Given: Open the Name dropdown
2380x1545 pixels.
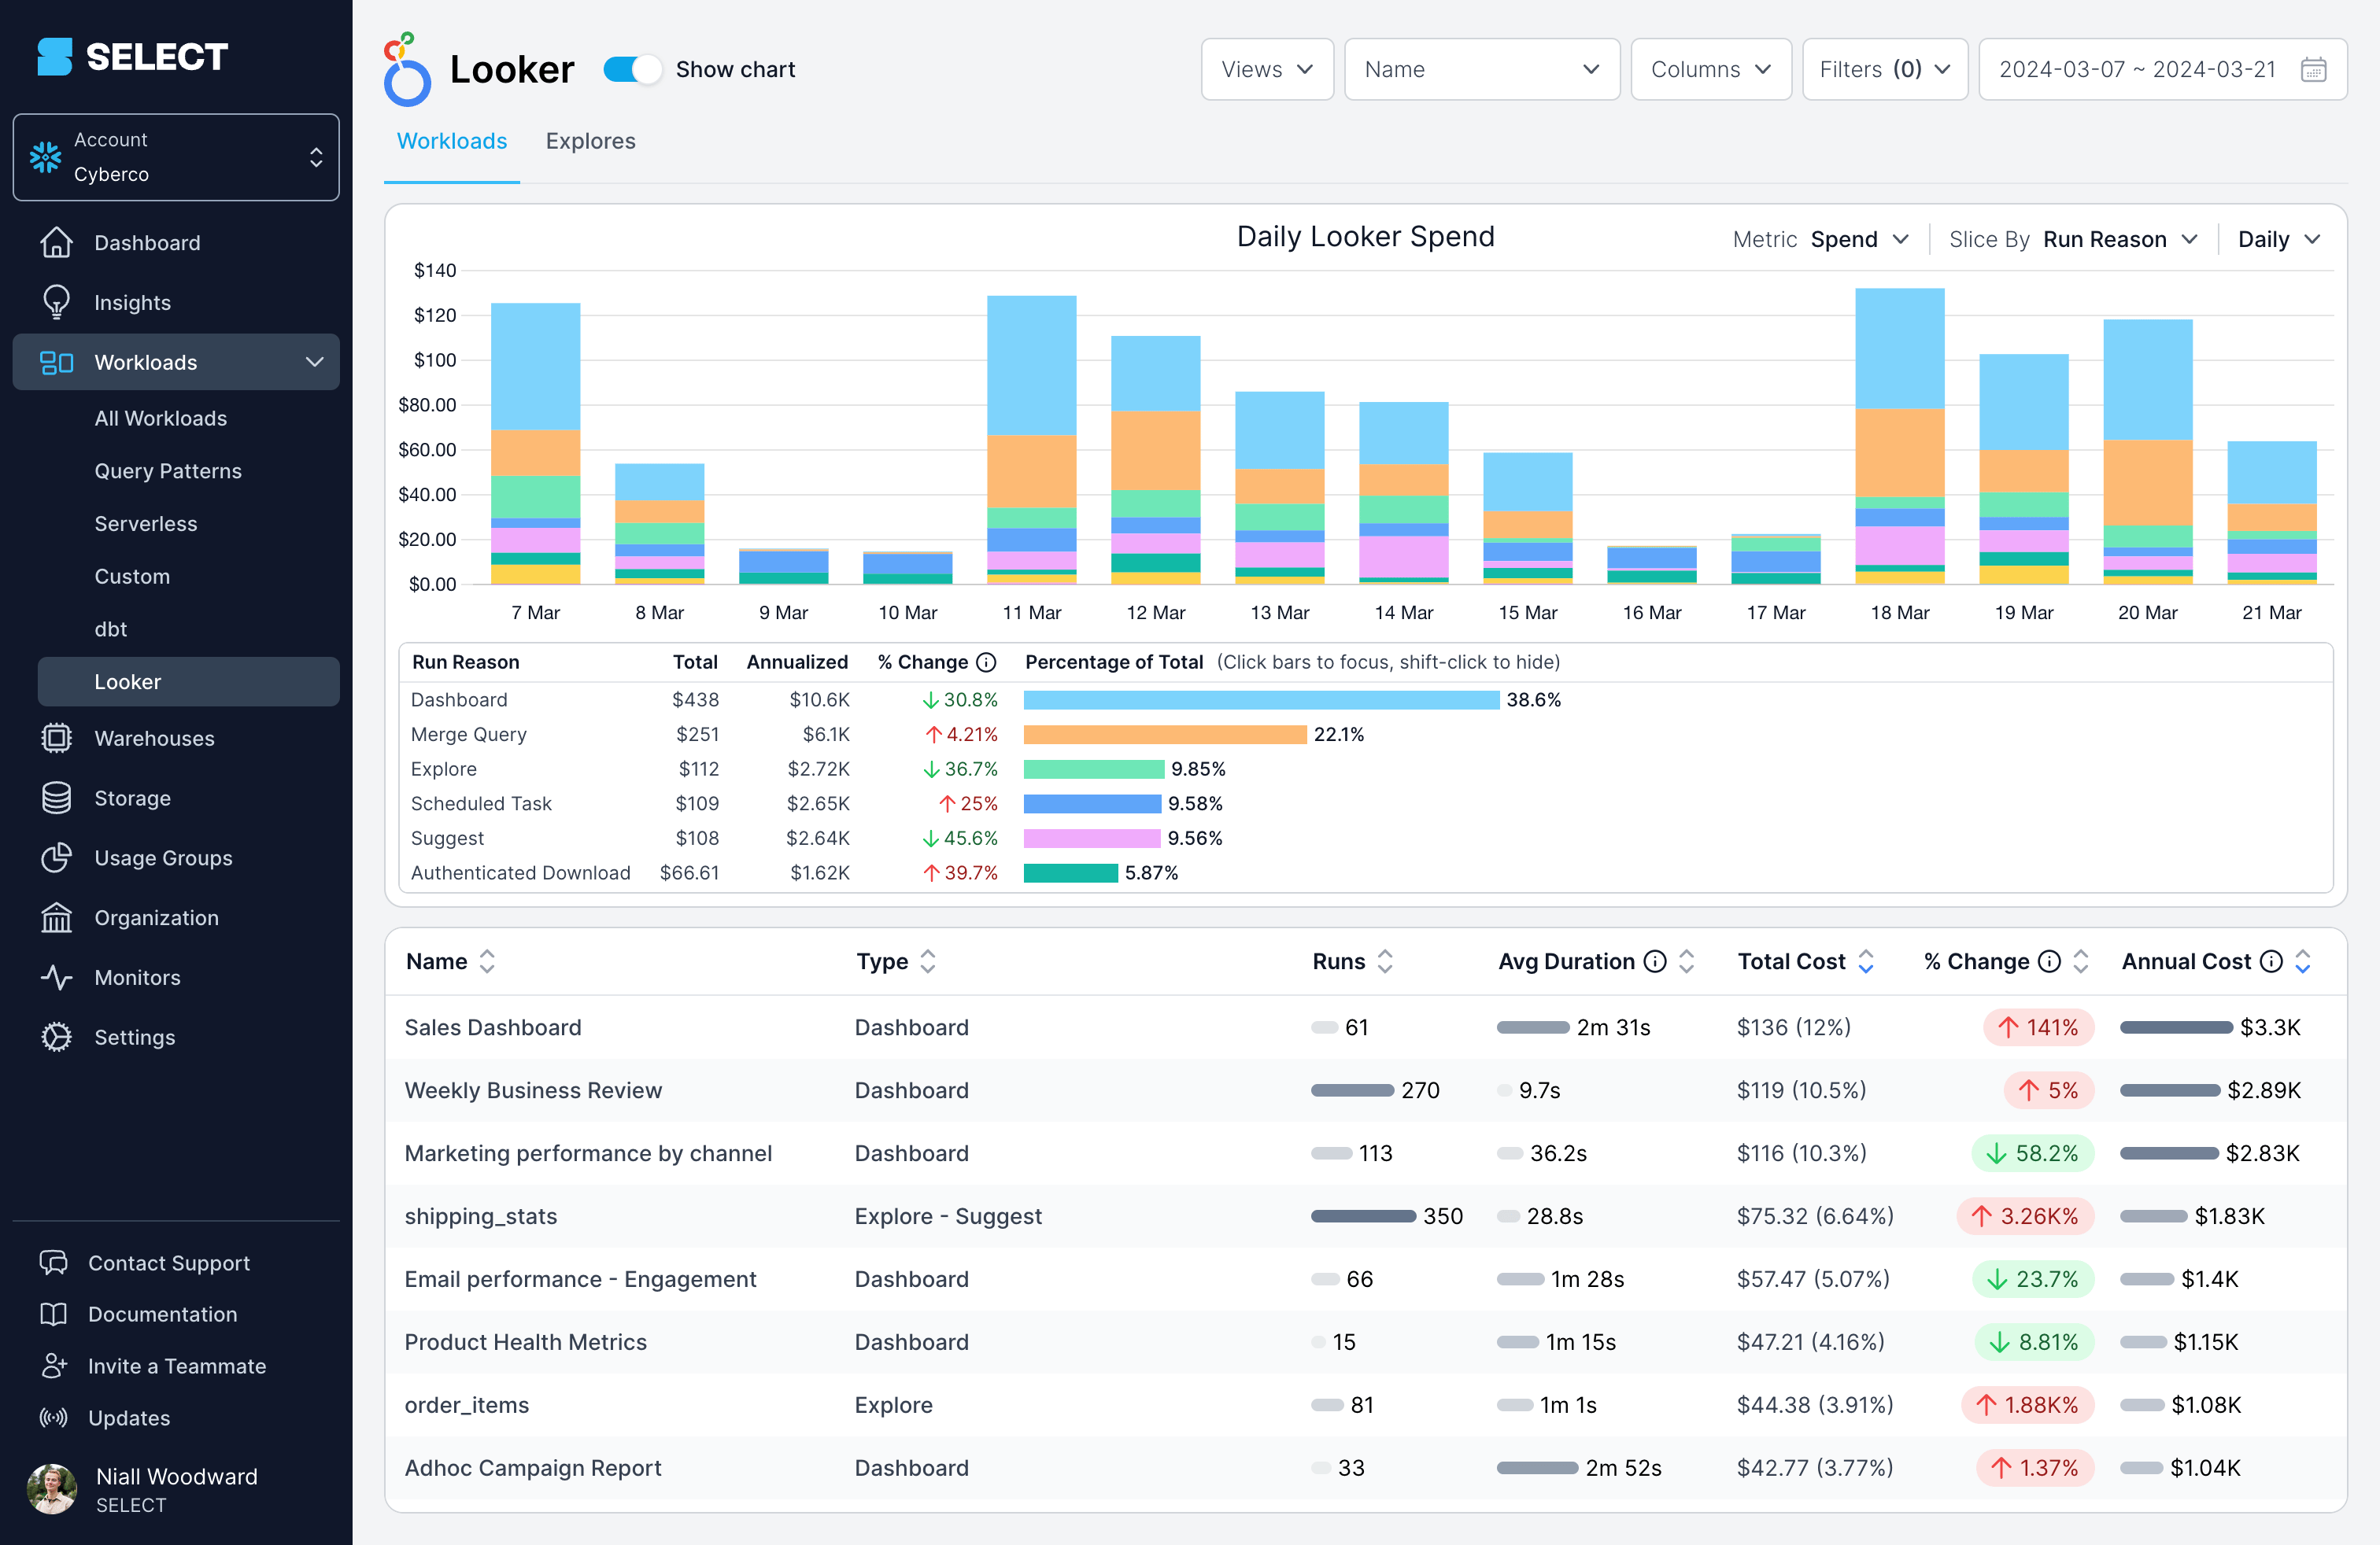Looking at the screenshot, I should tap(1481, 69).
